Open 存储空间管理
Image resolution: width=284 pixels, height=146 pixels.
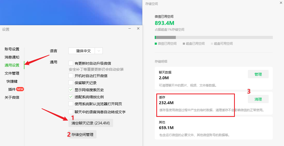[82, 134]
